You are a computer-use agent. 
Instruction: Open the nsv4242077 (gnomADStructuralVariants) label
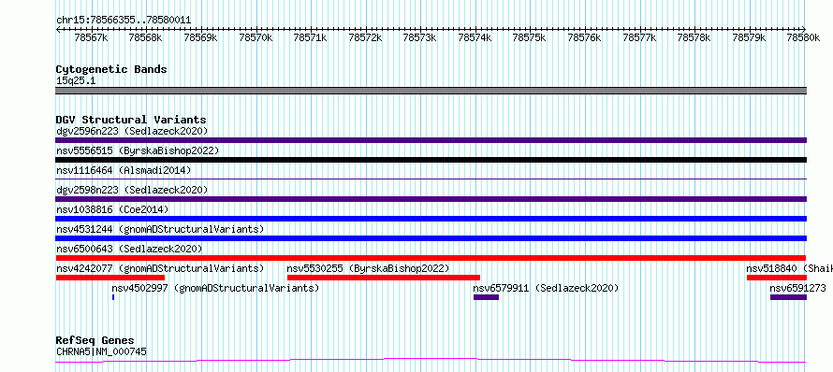coord(160,268)
